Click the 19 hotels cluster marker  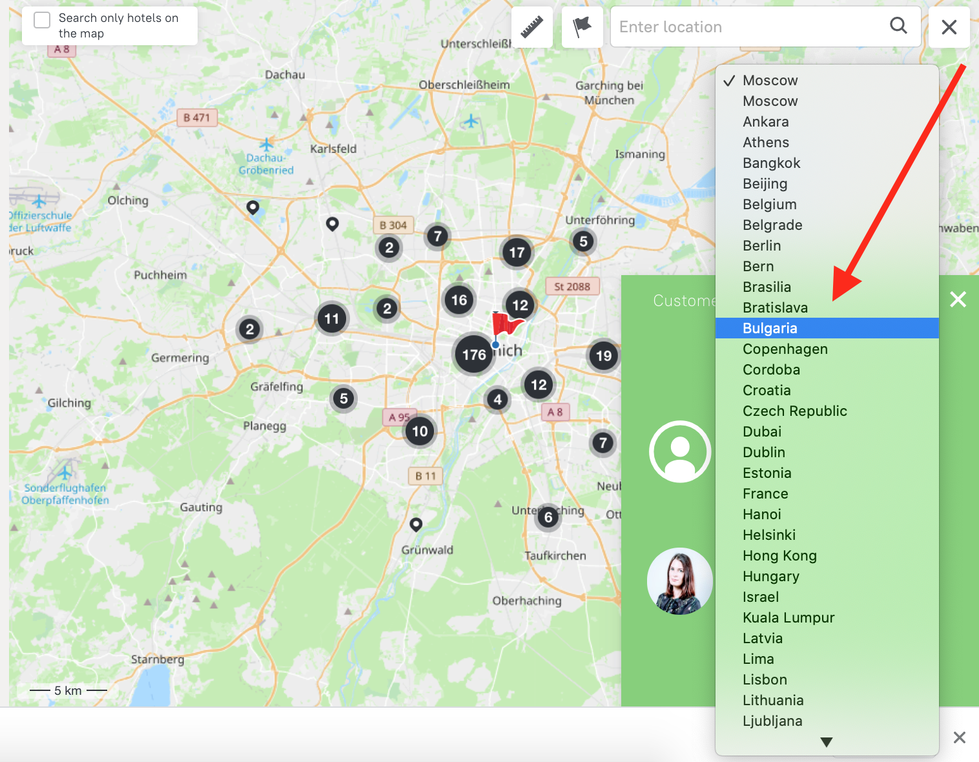pyautogui.click(x=603, y=356)
